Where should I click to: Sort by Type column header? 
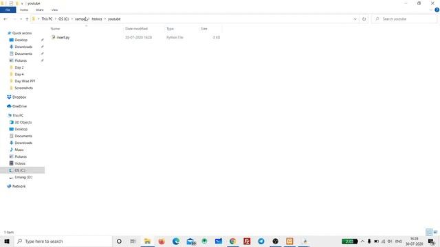tap(170, 29)
